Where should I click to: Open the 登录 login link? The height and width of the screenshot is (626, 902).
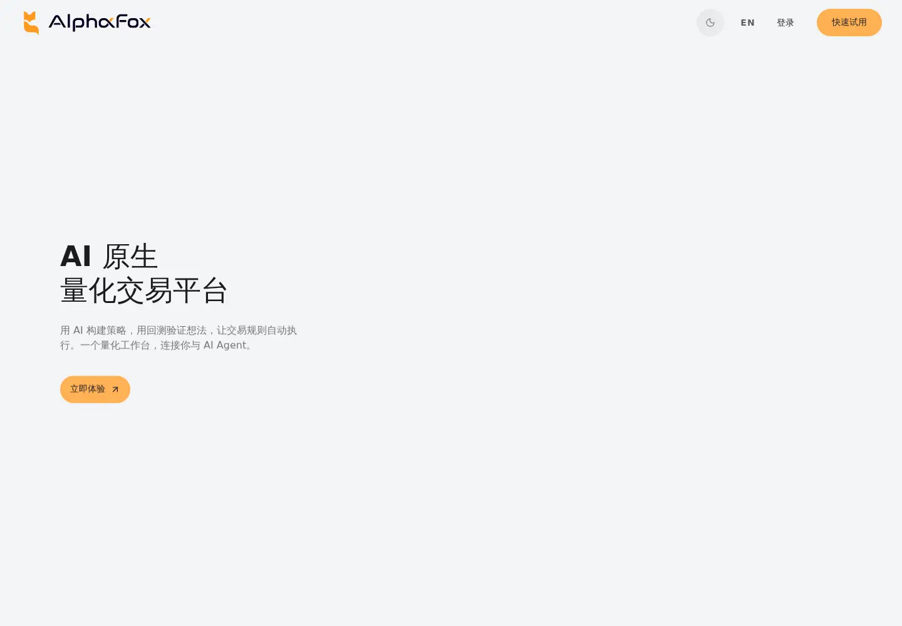coord(785,23)
